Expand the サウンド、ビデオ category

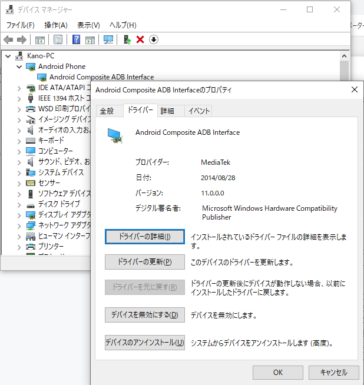[x=19, y=162]
